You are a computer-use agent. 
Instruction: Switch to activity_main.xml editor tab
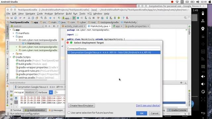tap(74, 26)
